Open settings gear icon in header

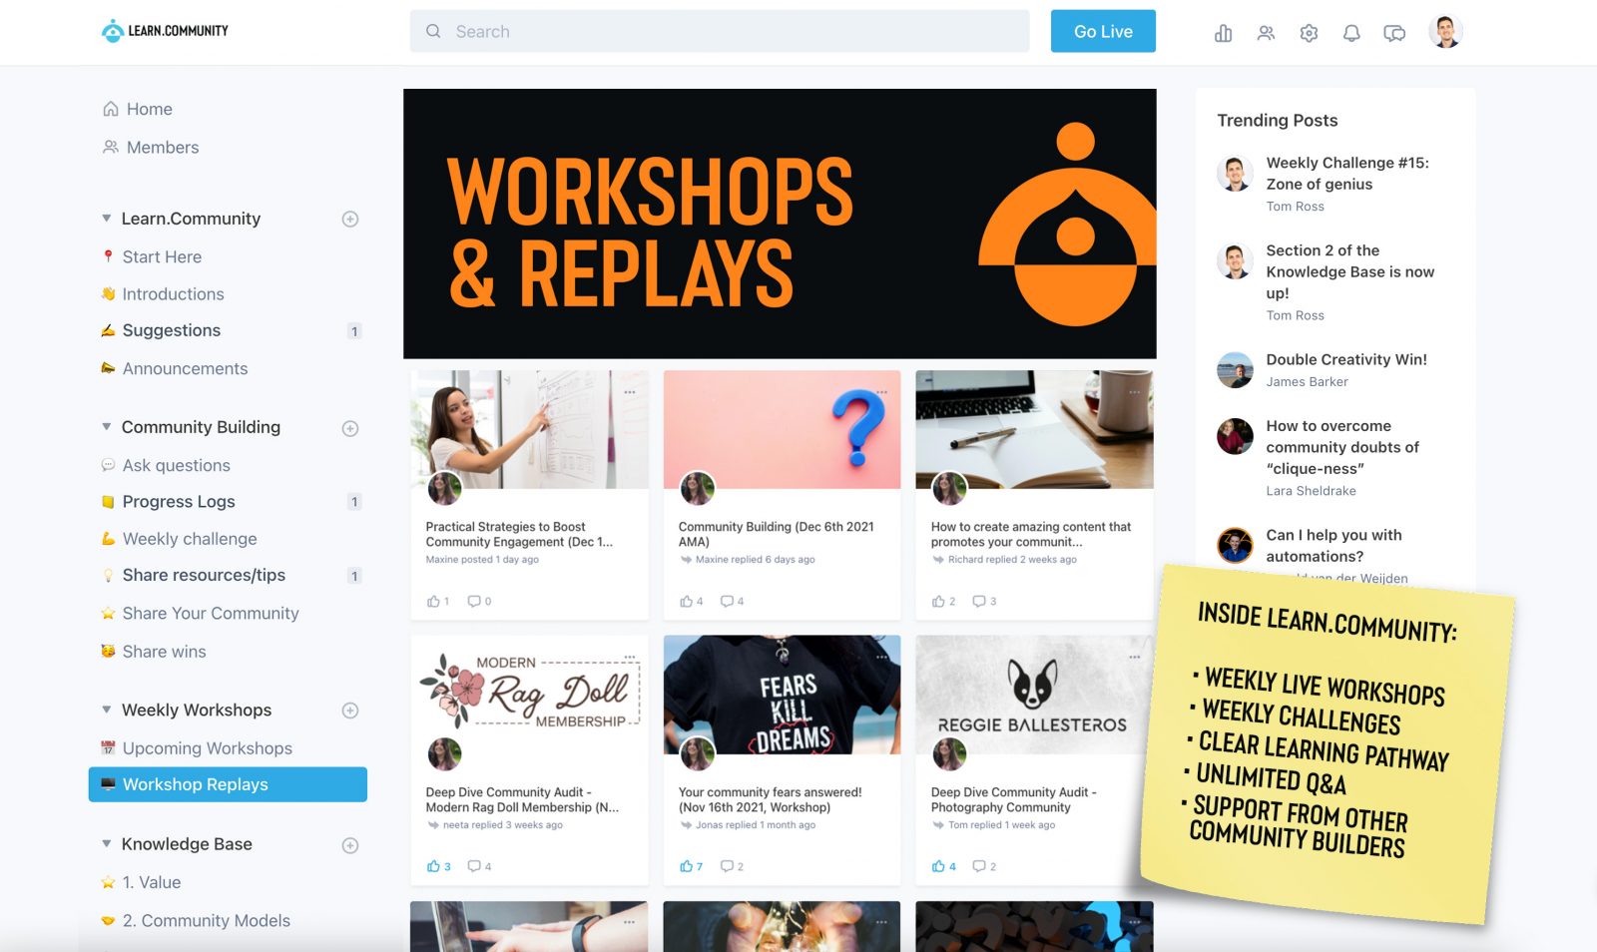1309,33
